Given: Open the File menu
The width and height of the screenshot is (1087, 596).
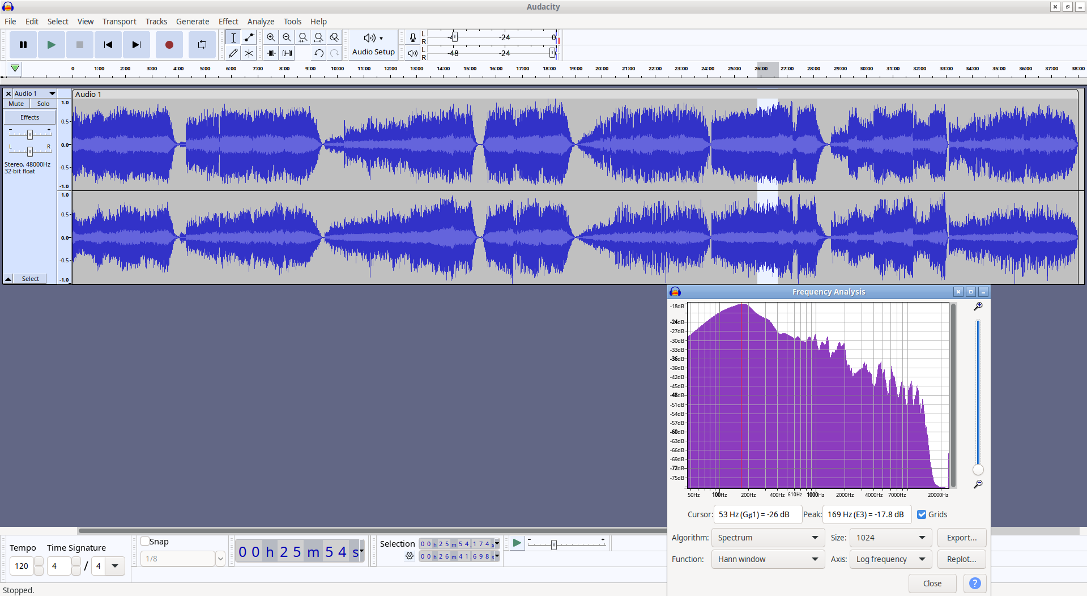Looking at the screenshot, I should point(10,22).
